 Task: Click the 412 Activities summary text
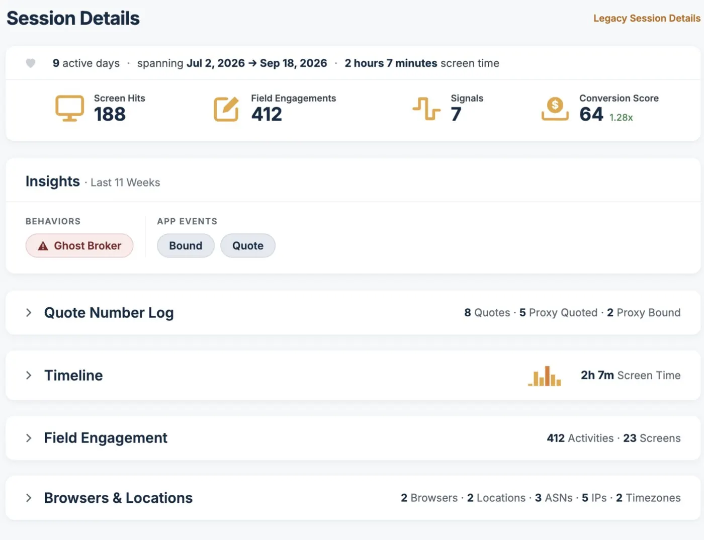(580, 438)
